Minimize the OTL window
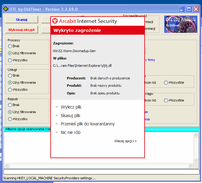 182,9
